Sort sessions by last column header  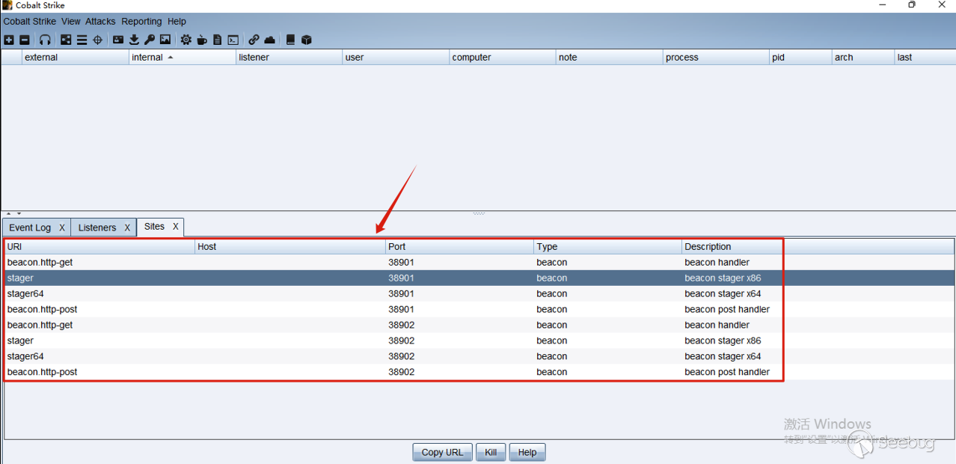coord(925,57)
